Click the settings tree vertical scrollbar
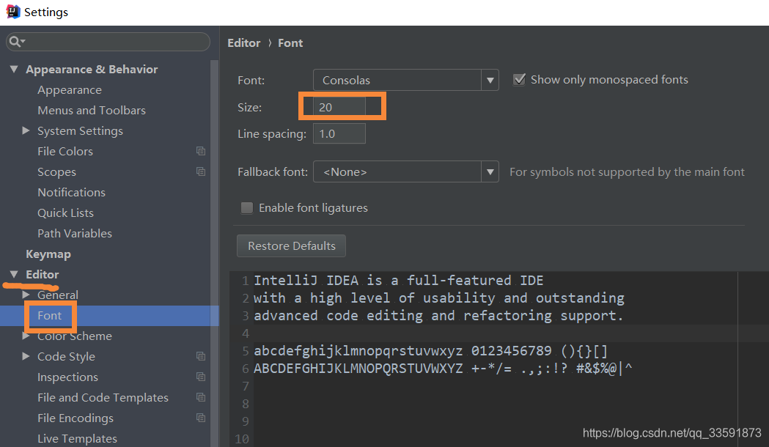769x447 pixels. point(214,254)
